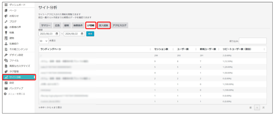The height and width of the screenshot is (115, 274).
Task: Click the 絞り込み filter input field
Action: pyautogui.click(x=253, y=41)
